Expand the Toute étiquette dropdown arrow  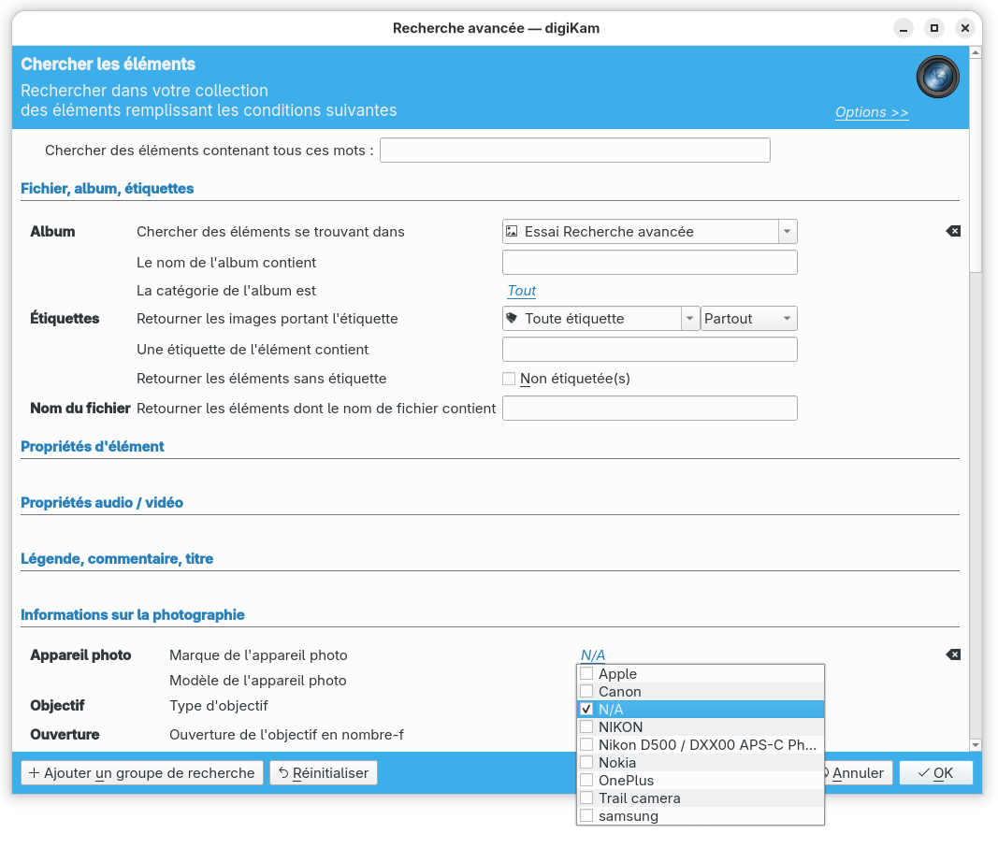[x=690, y=319]
